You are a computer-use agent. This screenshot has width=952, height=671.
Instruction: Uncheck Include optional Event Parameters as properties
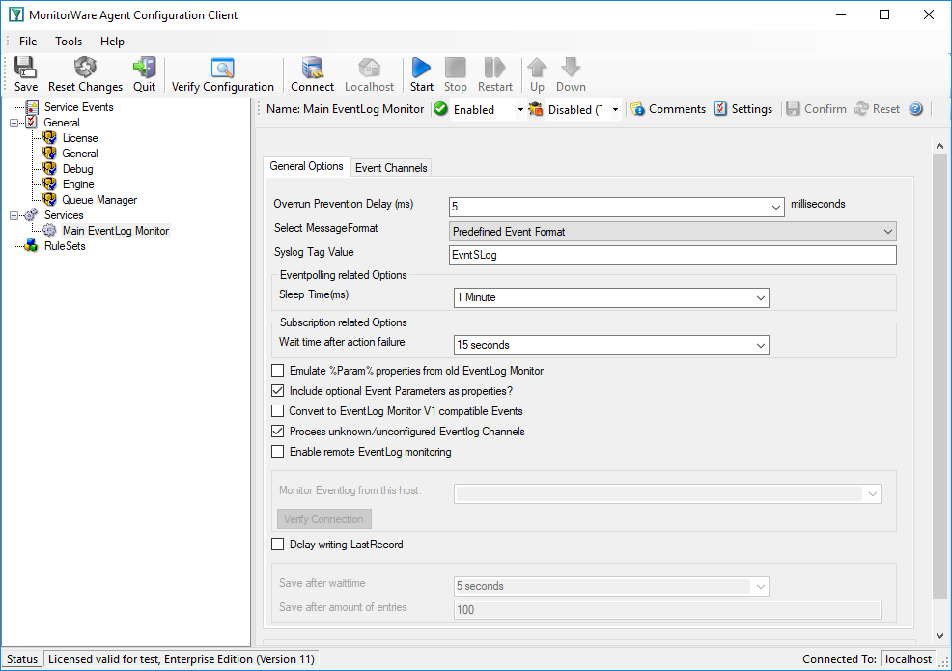(277, 391)
